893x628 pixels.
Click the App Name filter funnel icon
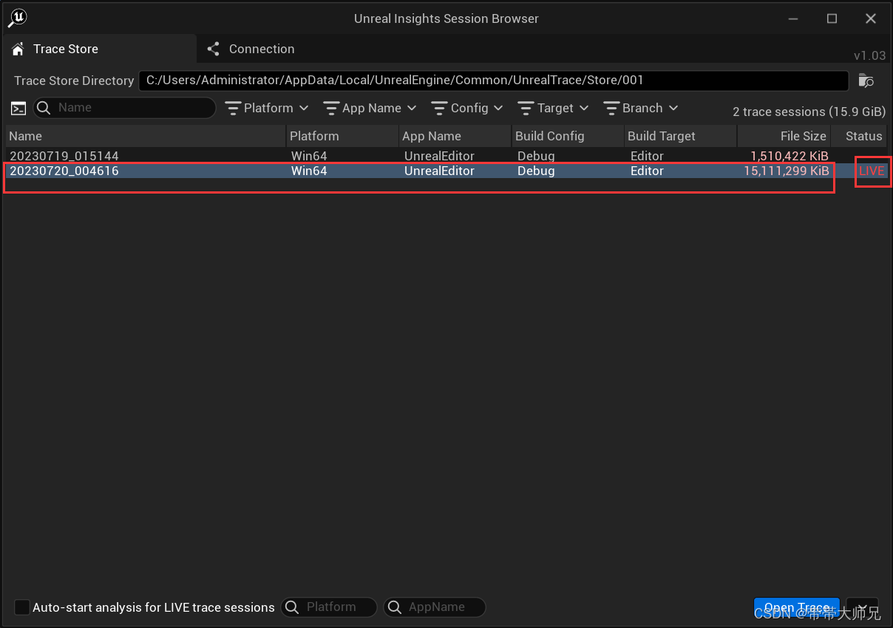tap(331, 108)
